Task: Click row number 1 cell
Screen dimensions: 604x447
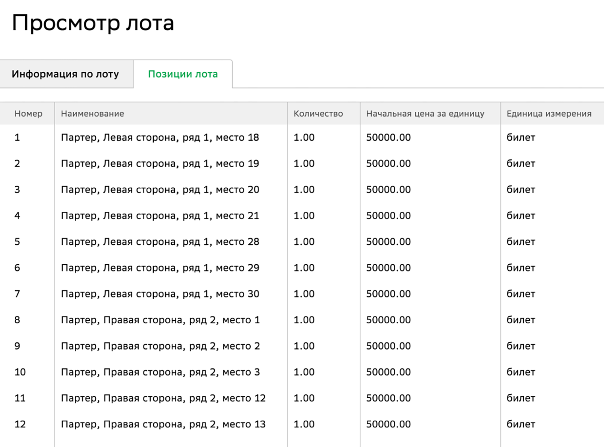Action: coord(17,137)
